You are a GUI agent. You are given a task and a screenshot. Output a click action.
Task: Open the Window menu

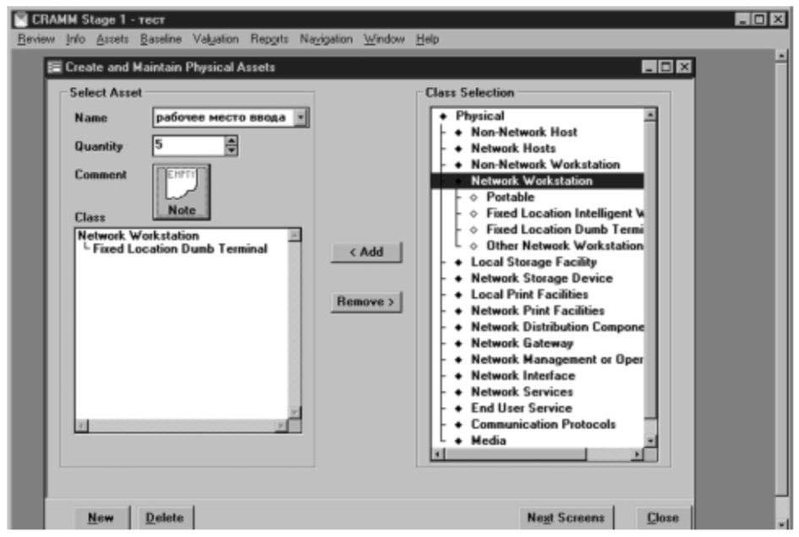click(384, 39)
